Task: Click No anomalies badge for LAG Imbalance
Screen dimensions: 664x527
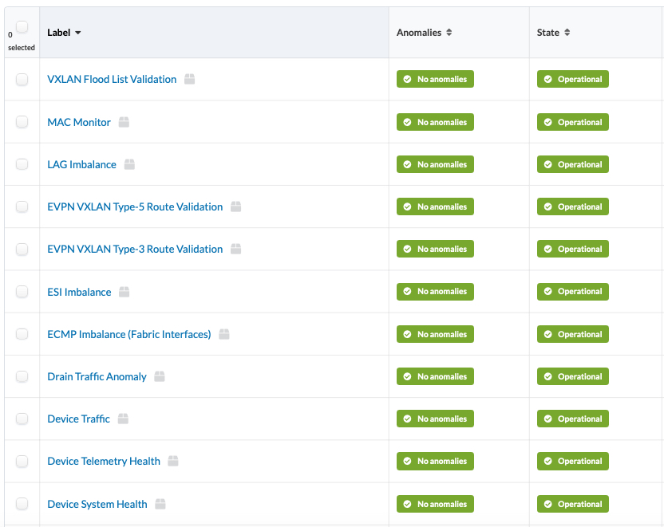Action: tap(435, 164)
